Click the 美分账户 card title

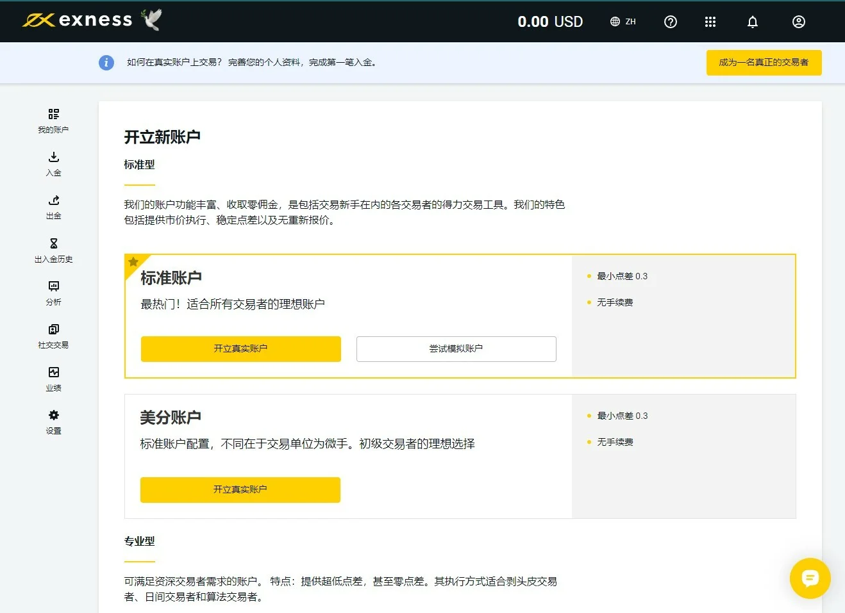(x=171, y=418)
